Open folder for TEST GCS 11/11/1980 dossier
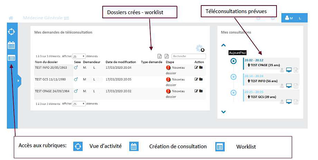Viewport: 318px width, 160px height. (x=201, y=79)
